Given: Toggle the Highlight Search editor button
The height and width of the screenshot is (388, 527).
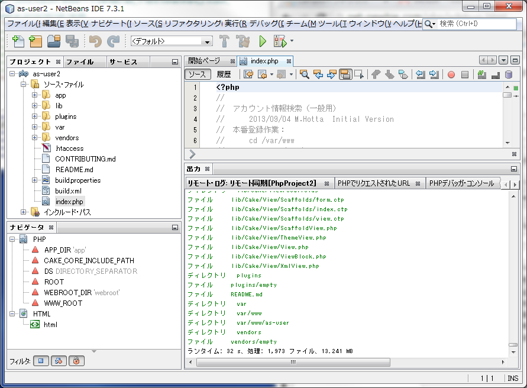Looking at the screenshot, I should pos(345,75).
